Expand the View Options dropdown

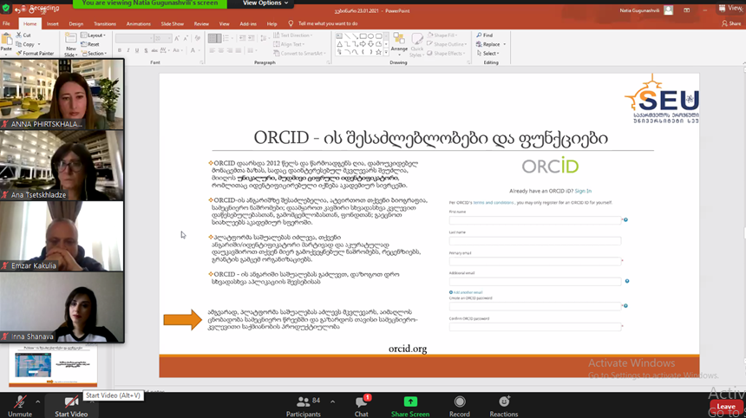click(265, 3)
